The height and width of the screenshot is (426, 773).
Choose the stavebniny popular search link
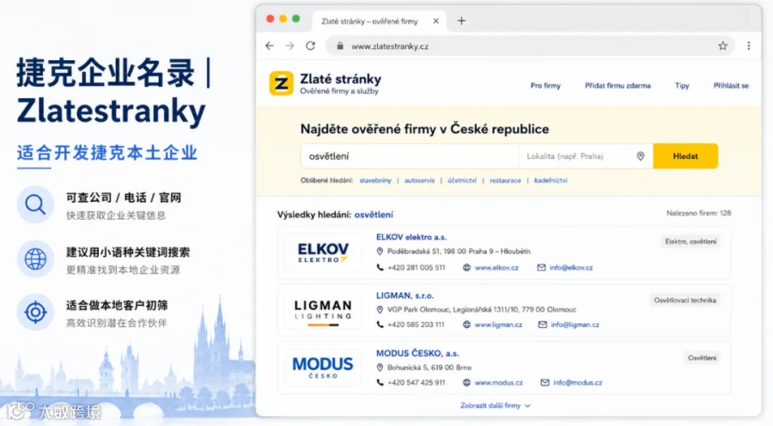(375, 180)
